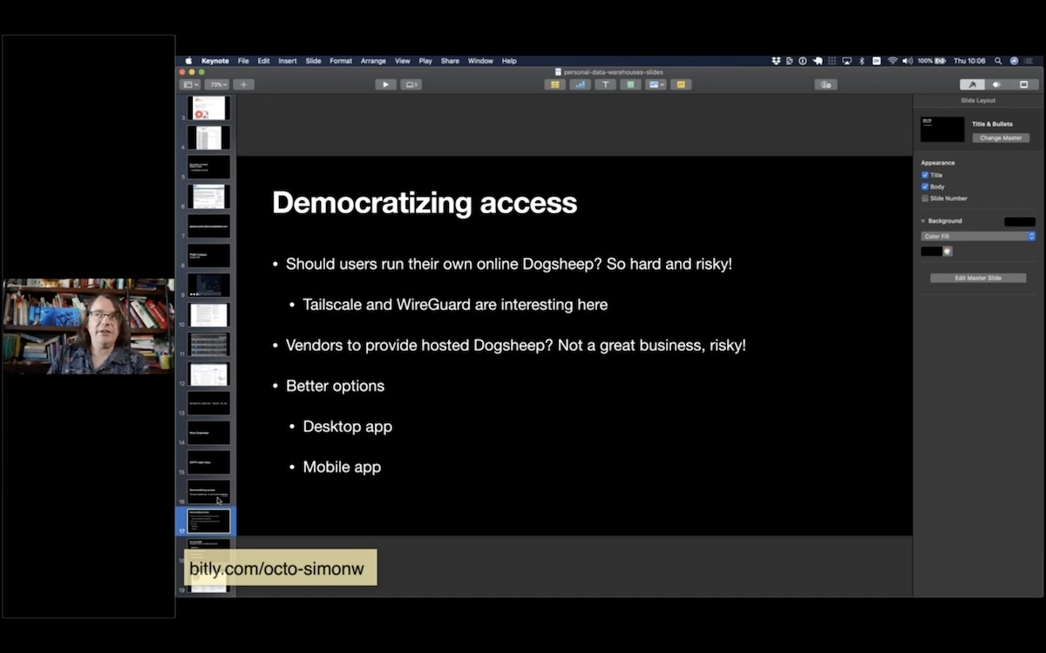This screenshot has width=1046, height=653.
Task: Click the black fill color swatch
Action: pos(931,252)
